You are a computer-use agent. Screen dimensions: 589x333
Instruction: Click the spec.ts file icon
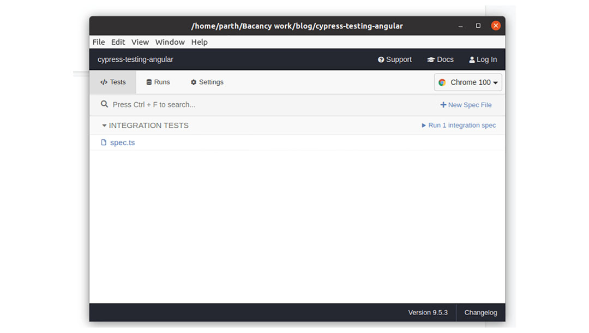104,142
